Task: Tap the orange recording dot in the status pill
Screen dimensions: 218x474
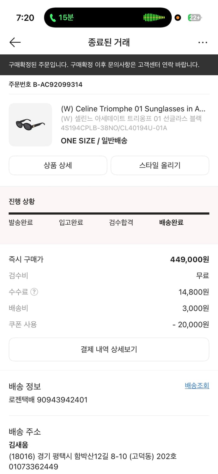Action: tap(178, 18)
